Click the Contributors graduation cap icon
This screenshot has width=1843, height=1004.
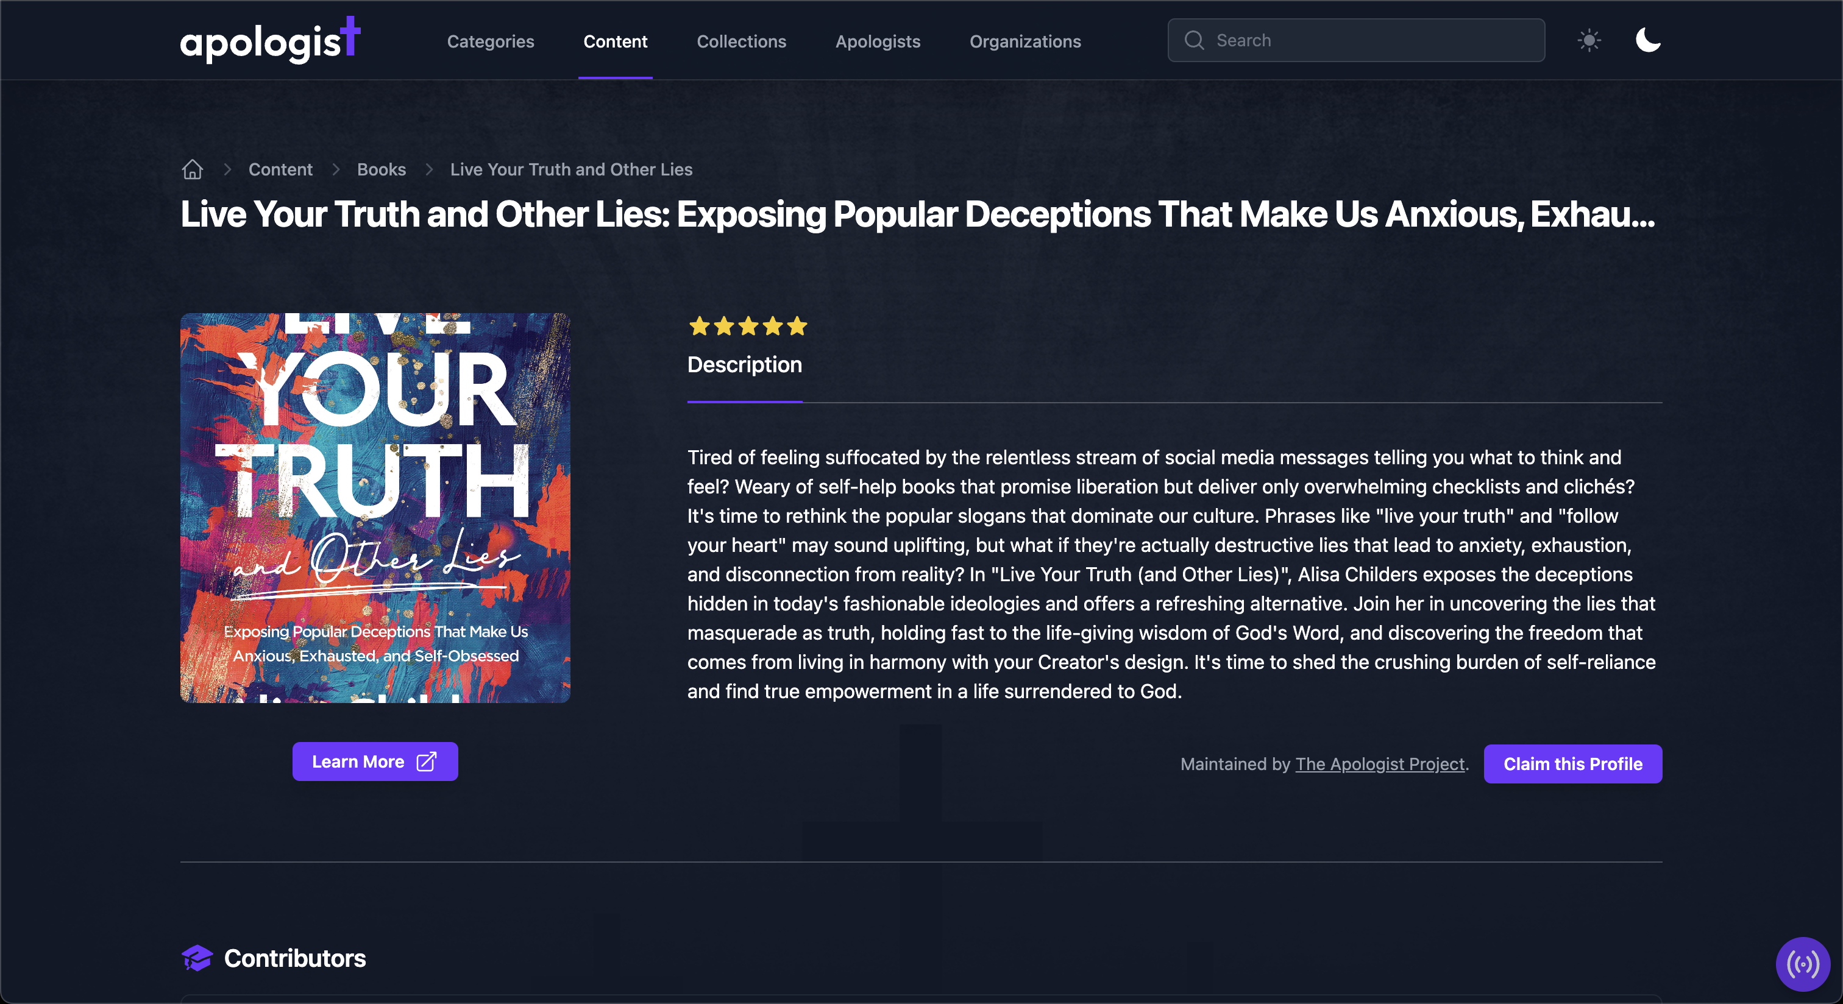pyautogui.click(x=197, y=958)
